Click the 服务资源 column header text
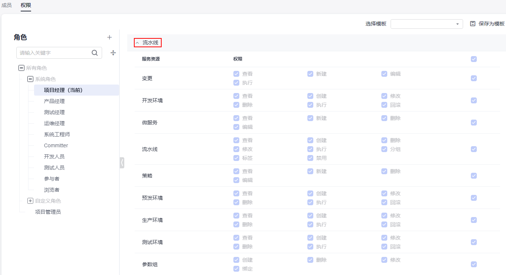506x275 pixels. click(151, 59)
